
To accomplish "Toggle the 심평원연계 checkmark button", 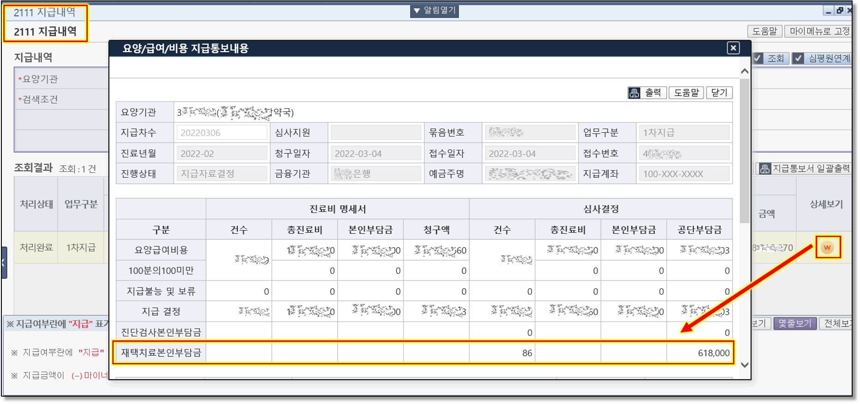I will click(x=798, y=59).
